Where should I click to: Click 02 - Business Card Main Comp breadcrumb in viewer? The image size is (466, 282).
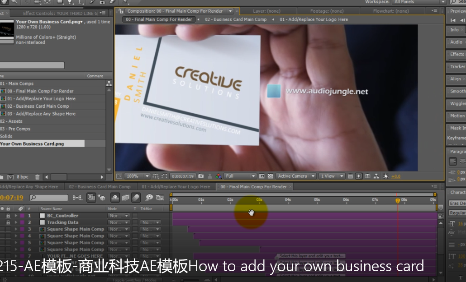pyautogui.click(x=236, y=19)
